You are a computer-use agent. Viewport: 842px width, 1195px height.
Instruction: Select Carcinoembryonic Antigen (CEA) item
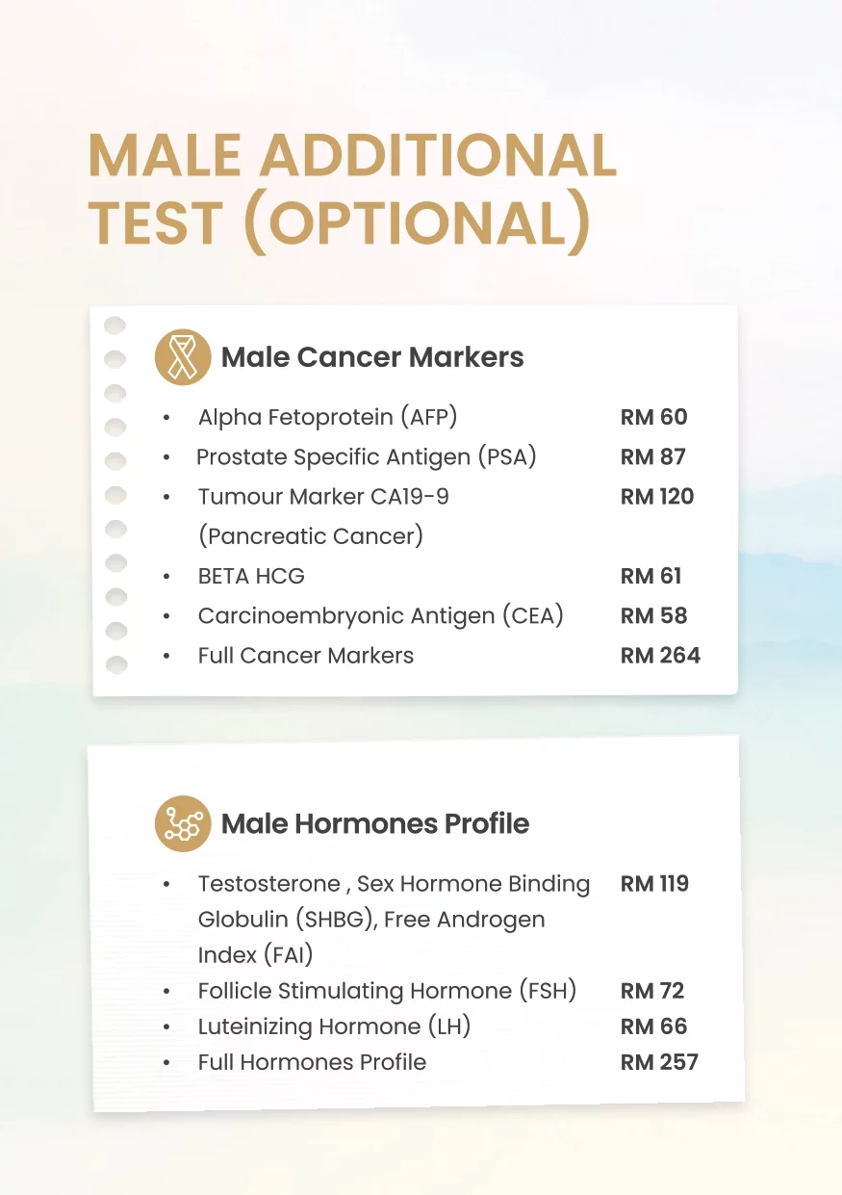coord(380,616)
